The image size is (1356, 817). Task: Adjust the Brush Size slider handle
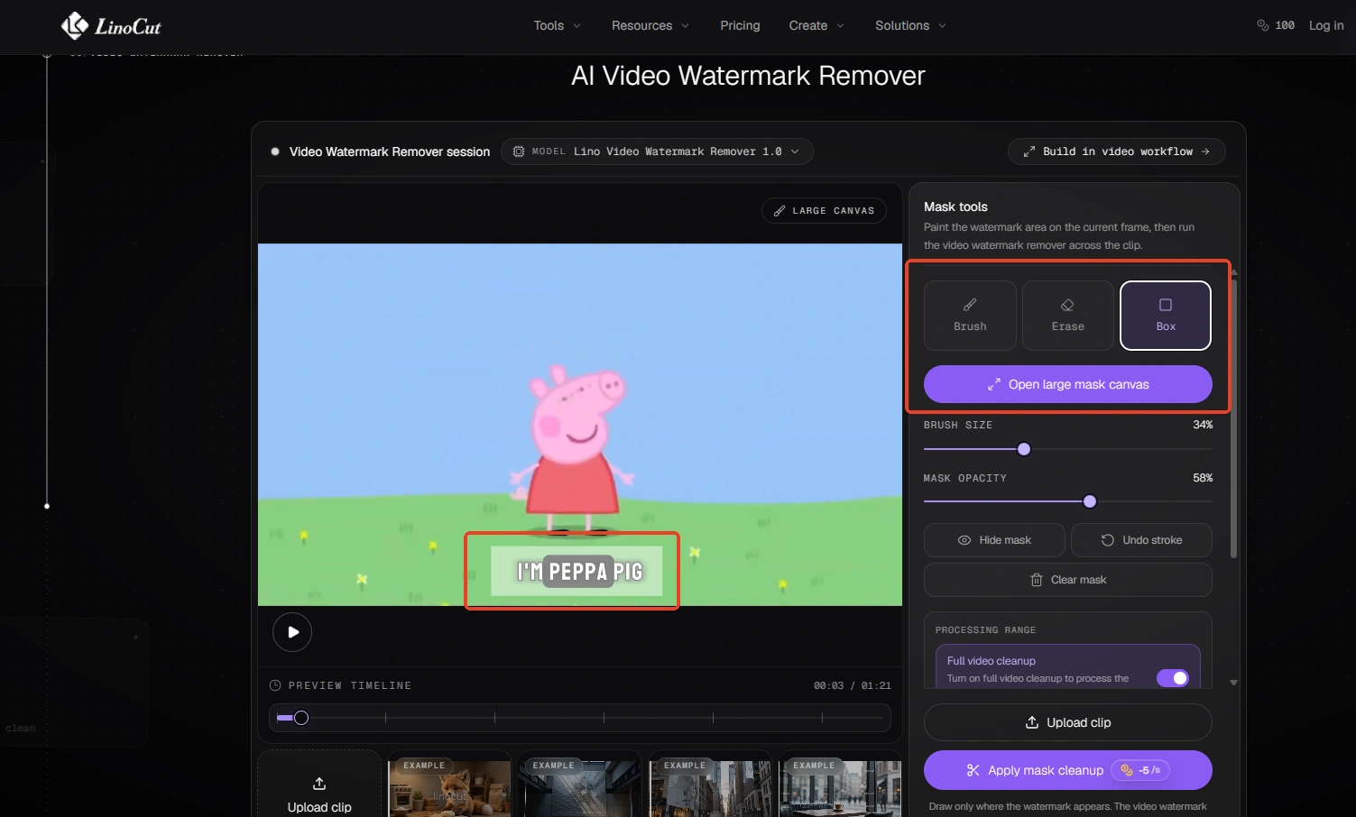(1024, 449)
